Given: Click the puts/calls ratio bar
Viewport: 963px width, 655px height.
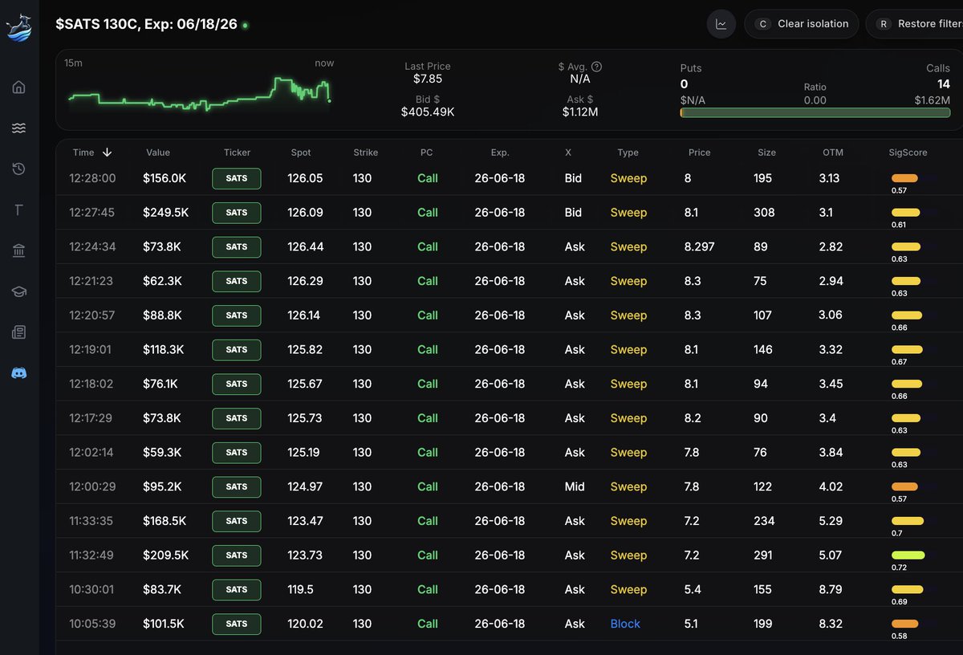Looking at the screenshot, I should tap(815, 113).
